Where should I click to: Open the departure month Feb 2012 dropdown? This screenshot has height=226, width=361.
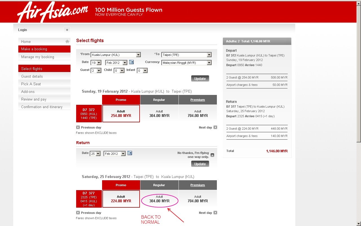(116, 63)
